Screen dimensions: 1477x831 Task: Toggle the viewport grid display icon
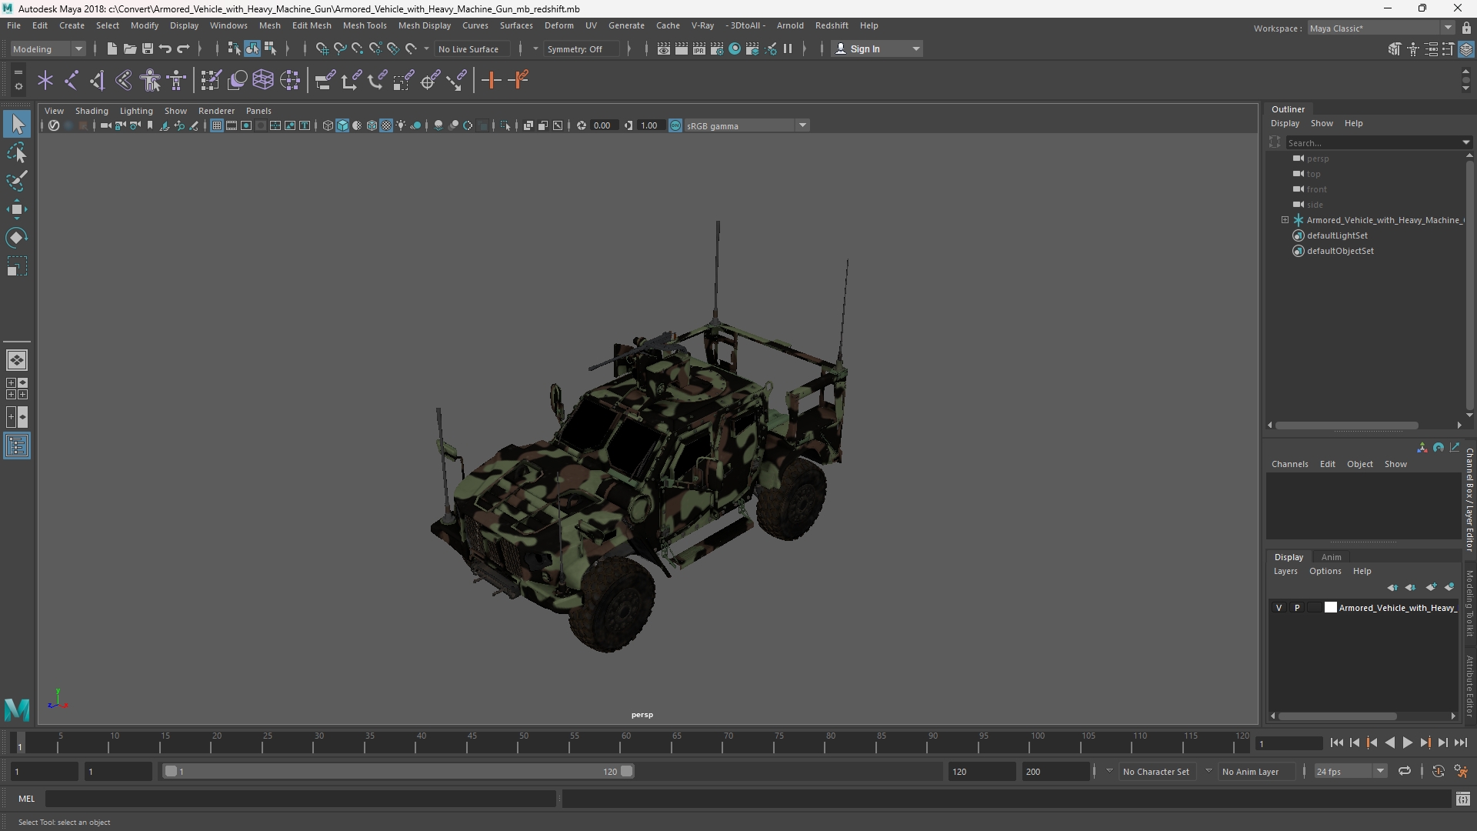coord(217,125)
